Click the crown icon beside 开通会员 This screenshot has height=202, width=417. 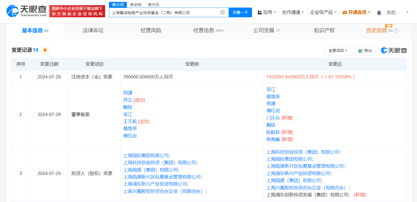[344, 12]
